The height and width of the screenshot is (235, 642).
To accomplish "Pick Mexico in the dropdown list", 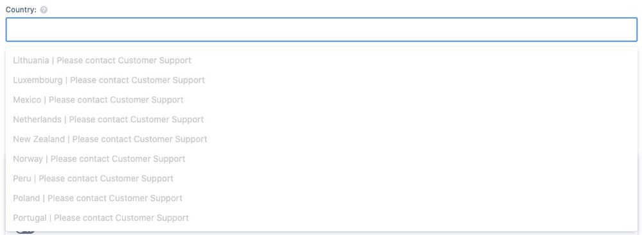I will 321,99.
